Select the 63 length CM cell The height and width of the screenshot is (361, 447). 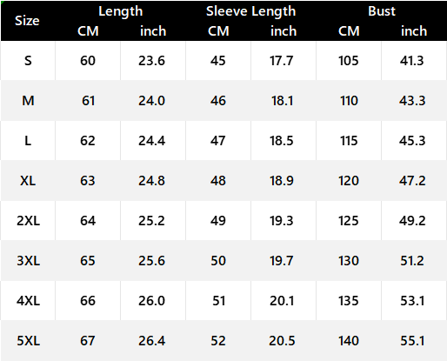(88, 181)
